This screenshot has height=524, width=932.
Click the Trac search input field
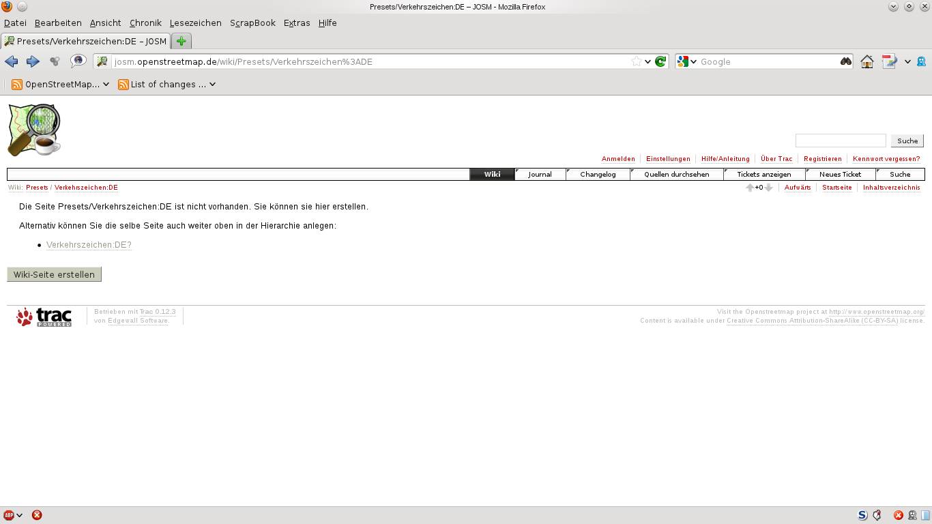[840, 141]
